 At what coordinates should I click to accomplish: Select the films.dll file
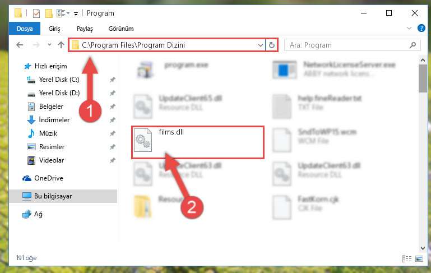click(198, 142)
